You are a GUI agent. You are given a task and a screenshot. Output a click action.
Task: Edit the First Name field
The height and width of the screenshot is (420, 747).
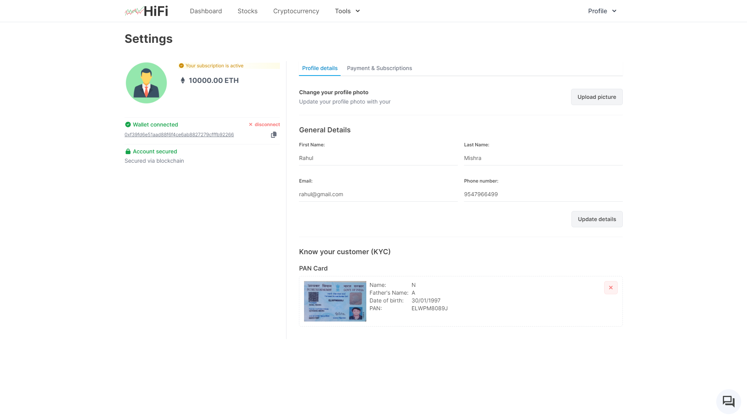tap(378, 158)
